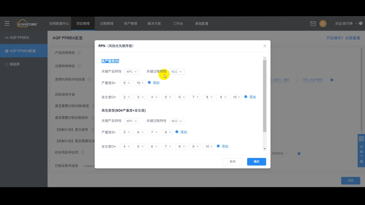Click the 保存 button on the page
Viewport: 365px width, 205px height.
pos(351,180)
